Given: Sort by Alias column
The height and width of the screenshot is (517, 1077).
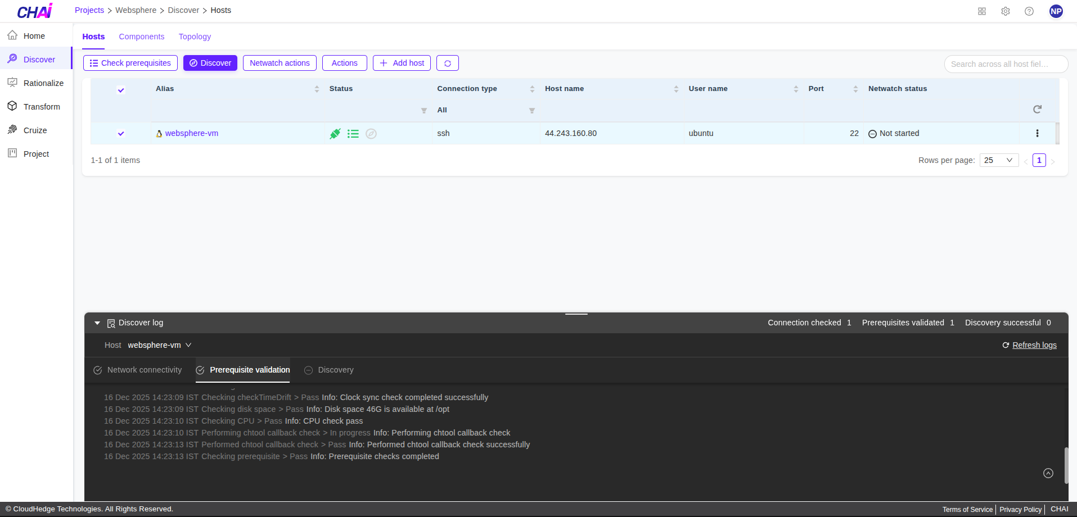Looking at the screenshot, I should click(x=317, y=89).
